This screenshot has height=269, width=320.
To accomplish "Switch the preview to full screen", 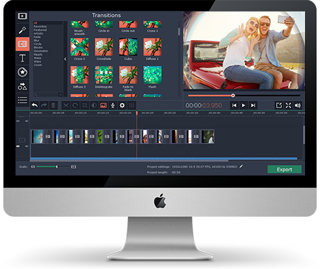I will click(x=288, y=105).
